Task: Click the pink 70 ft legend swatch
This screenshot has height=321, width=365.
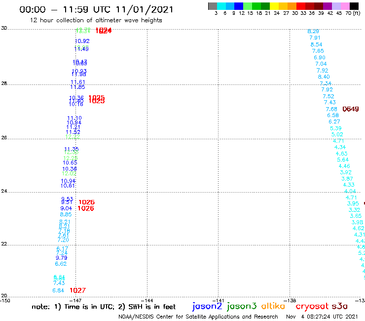Action: (x=345, y=6)
